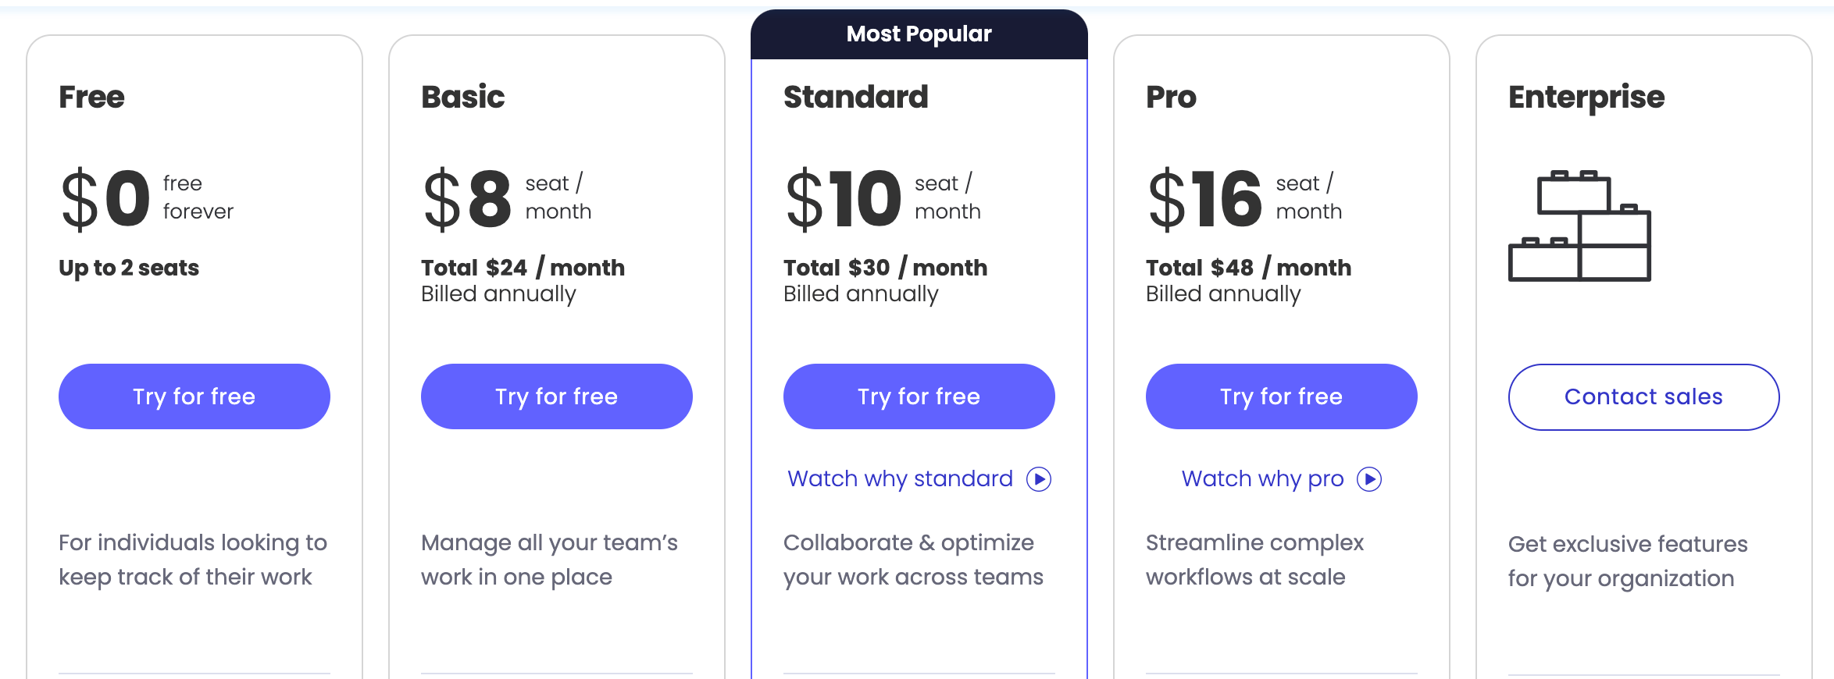Click the play icon beside Watch why pro

1369,478
